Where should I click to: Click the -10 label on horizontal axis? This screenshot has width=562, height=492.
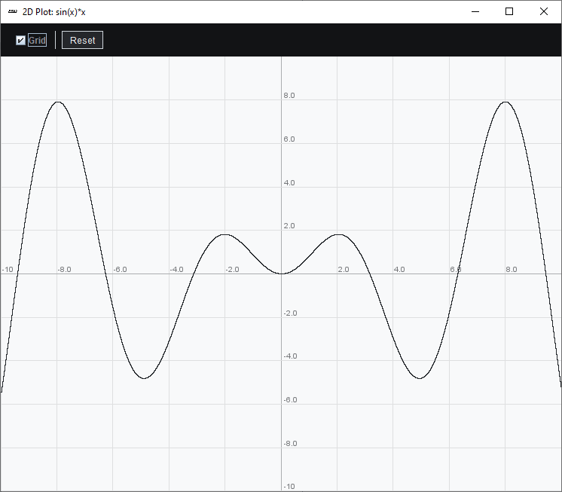tap(8, 270)
